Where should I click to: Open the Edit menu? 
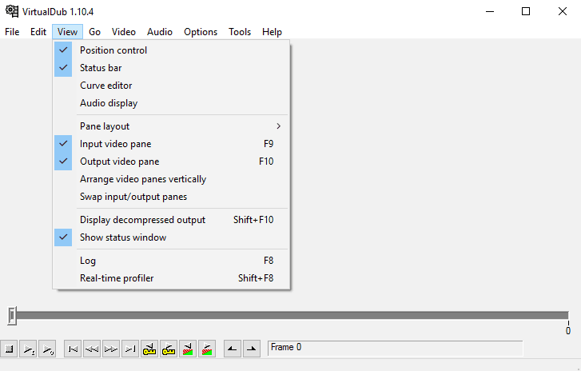pos(38,32)
